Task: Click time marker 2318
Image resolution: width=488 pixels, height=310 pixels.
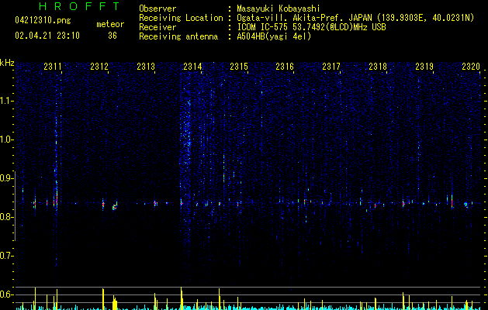Action: coord(378,66)
